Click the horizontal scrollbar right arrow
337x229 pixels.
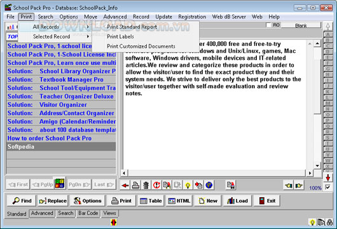coord(310,173)
